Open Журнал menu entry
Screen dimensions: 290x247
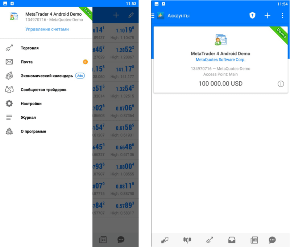point(46,117)
